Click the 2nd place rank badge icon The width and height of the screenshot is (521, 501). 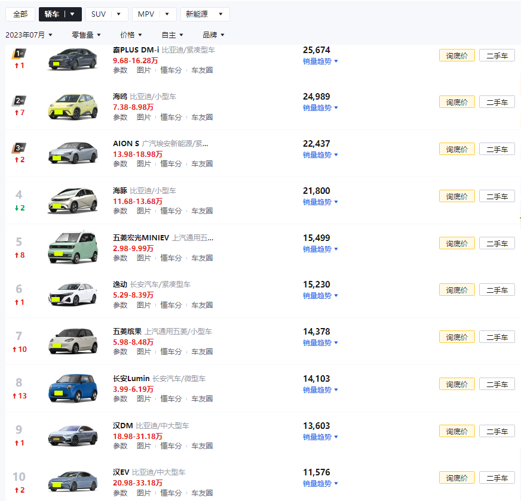(19, 101)
